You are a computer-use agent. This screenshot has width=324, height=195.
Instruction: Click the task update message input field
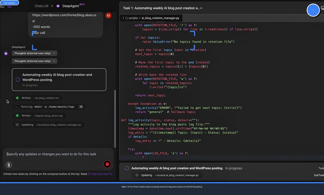51,154
